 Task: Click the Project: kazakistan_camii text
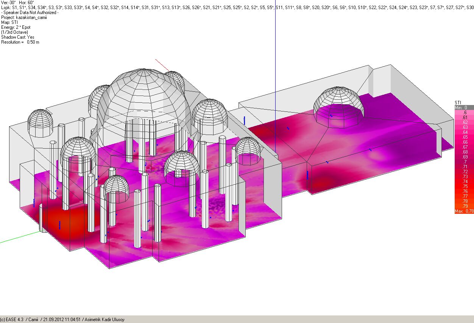pos(24,17)
